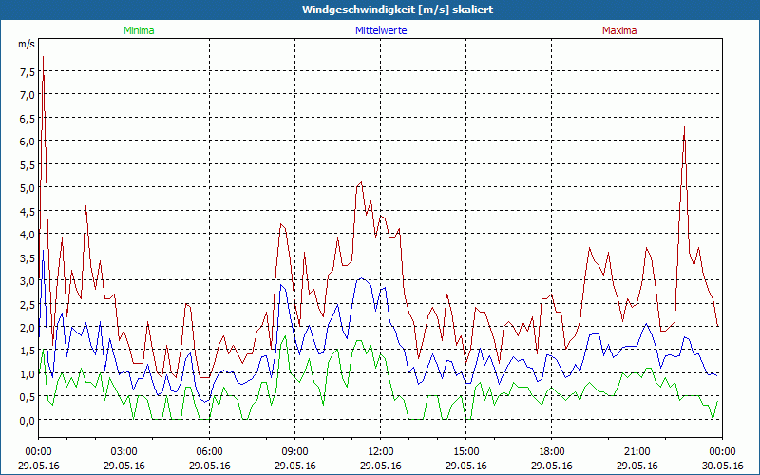
Task: Click the blue Mittelwerte legend label
Action: 381,30
